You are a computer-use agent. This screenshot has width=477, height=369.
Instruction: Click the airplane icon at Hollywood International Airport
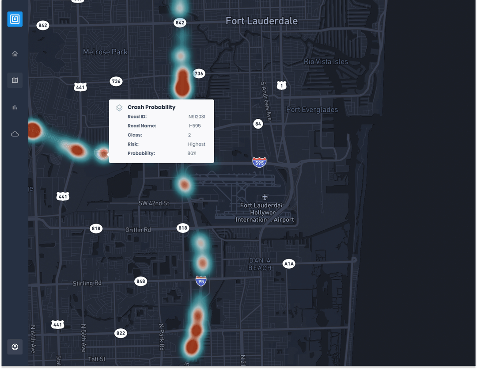tap(265, 198)
